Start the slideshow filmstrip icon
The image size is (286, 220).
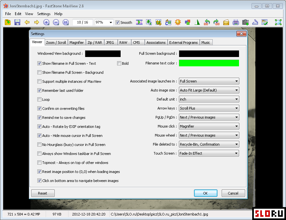pos(139,22)
